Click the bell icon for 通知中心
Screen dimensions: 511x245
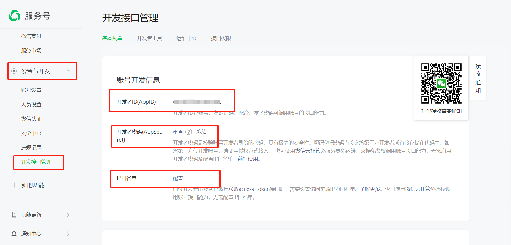click(x=14, y=233)
